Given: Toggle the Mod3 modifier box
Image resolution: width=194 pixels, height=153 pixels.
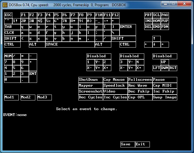Looking at the screenshot, I should click(x=44, y=97).
